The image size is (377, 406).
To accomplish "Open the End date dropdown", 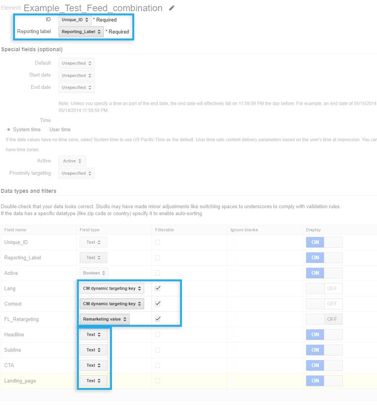I will point(76,87).
